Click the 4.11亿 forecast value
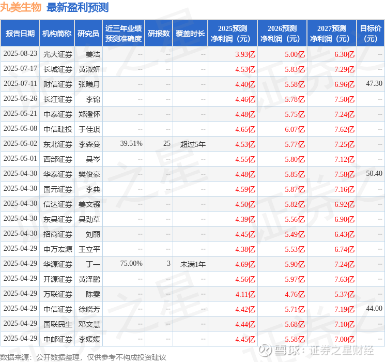Screen dimensions: 385x362 pos(245,294)
